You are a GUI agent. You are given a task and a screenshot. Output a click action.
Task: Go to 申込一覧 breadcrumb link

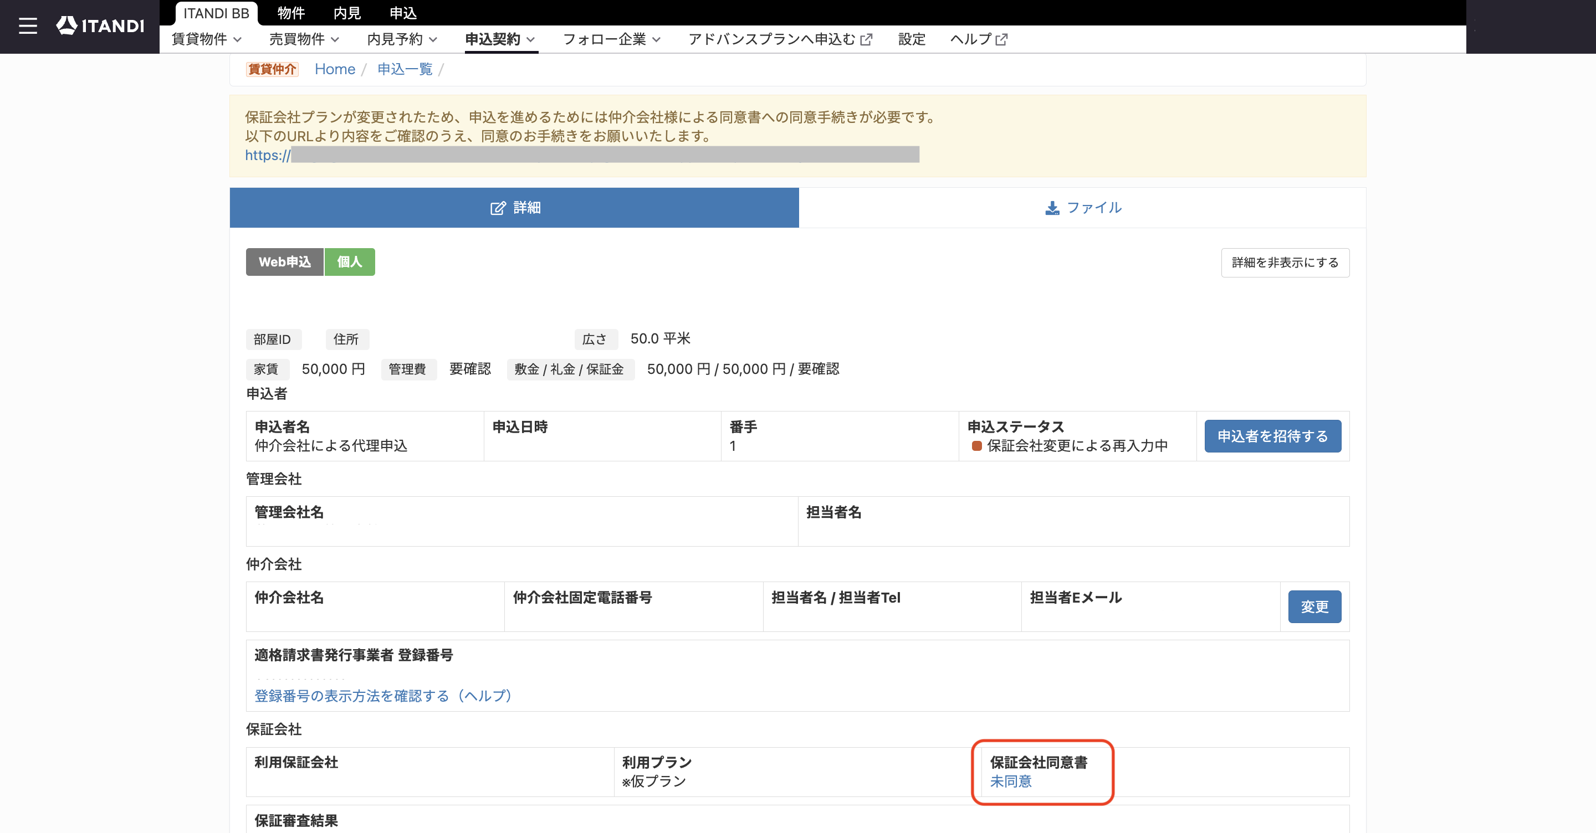click(x=405, y=69)
